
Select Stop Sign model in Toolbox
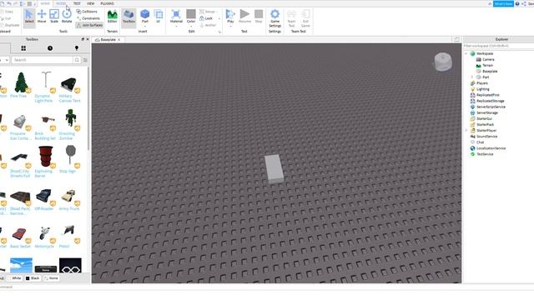pos(70,159)
